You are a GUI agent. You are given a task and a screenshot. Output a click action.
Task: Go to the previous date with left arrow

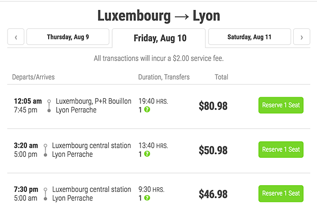click(16, 37)
